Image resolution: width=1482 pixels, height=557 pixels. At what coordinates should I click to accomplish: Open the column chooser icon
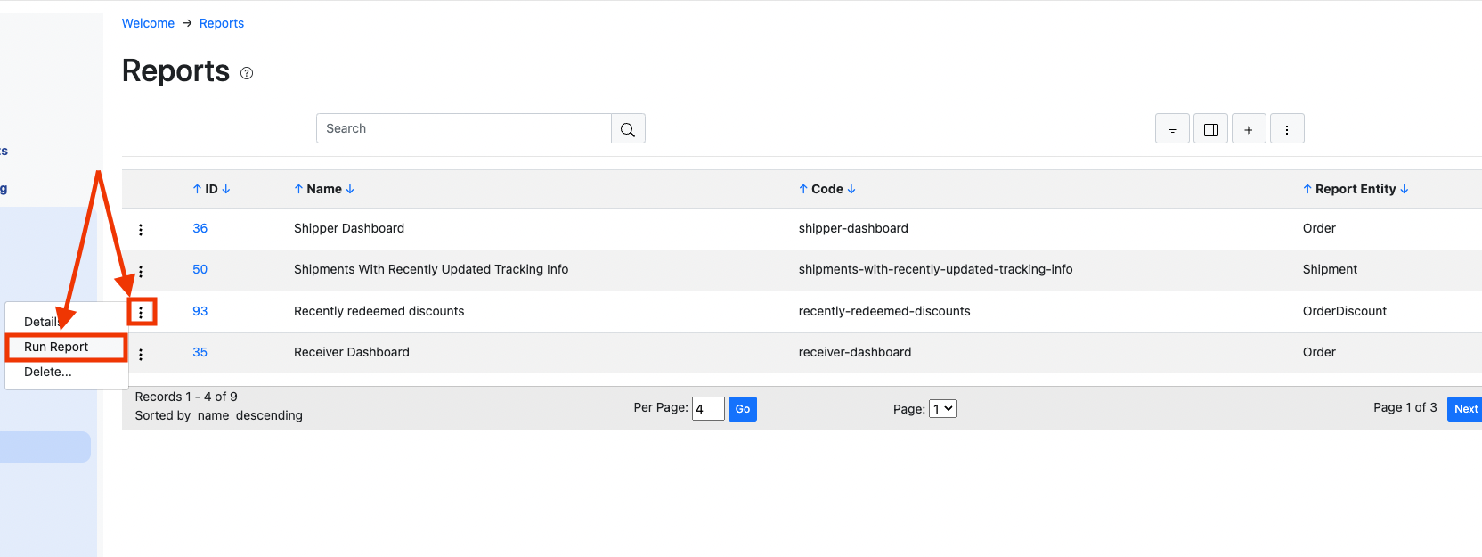point(1210,129)
